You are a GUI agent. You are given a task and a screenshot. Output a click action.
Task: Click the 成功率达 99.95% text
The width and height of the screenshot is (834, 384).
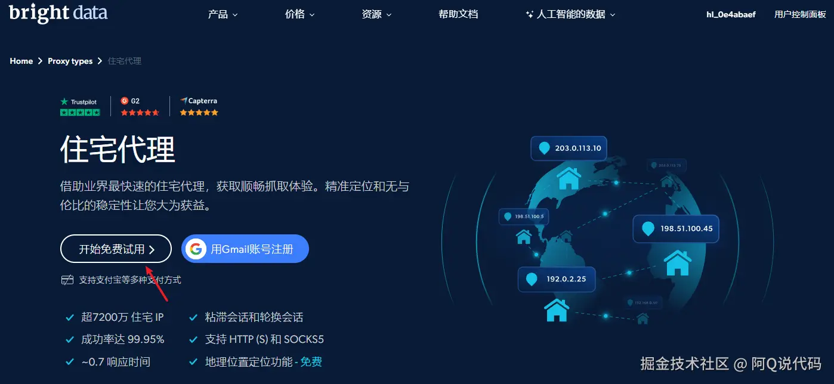[123, 340]
